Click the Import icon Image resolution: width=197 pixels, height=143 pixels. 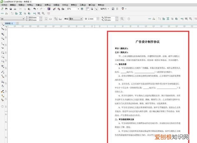pos(54,9)
